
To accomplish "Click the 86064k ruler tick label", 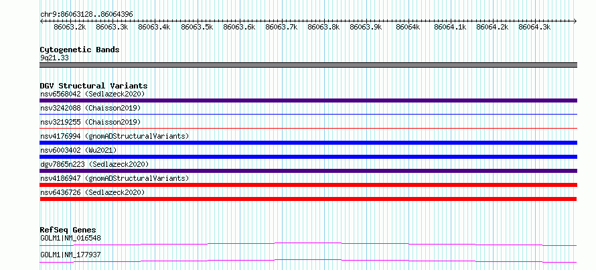I will (x=408, y=27).
